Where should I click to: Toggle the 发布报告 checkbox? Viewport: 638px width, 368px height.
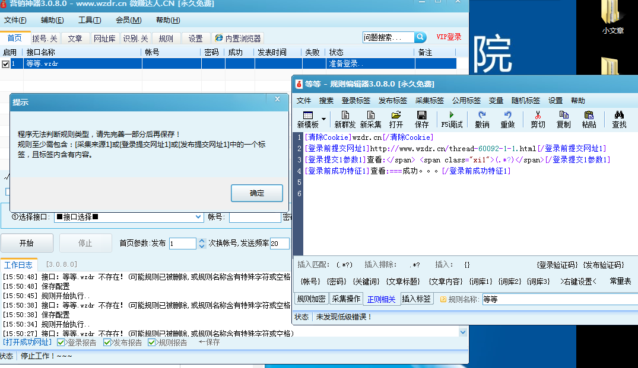coord(107,343)
